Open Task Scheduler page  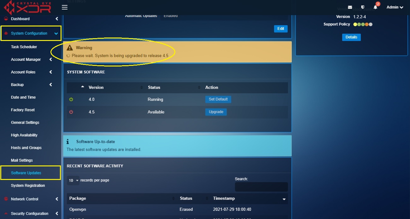[24, 47]
